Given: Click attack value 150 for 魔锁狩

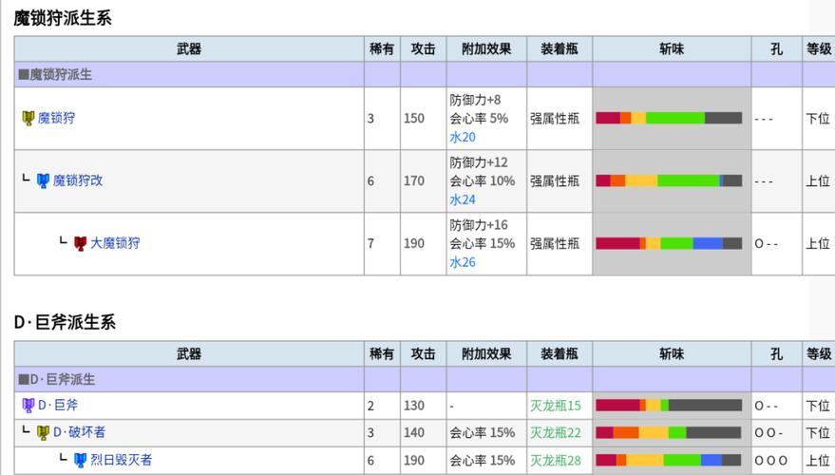Looking at the screenshot, I should (x=414, y=118).
